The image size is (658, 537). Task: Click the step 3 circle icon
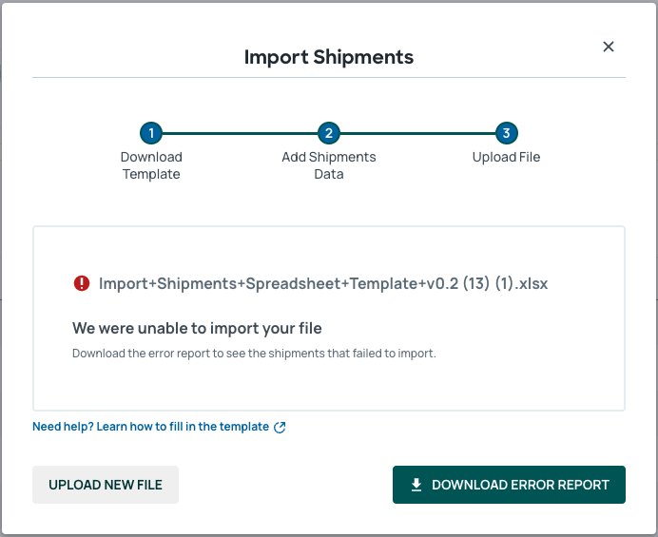[x=506, y=133]
